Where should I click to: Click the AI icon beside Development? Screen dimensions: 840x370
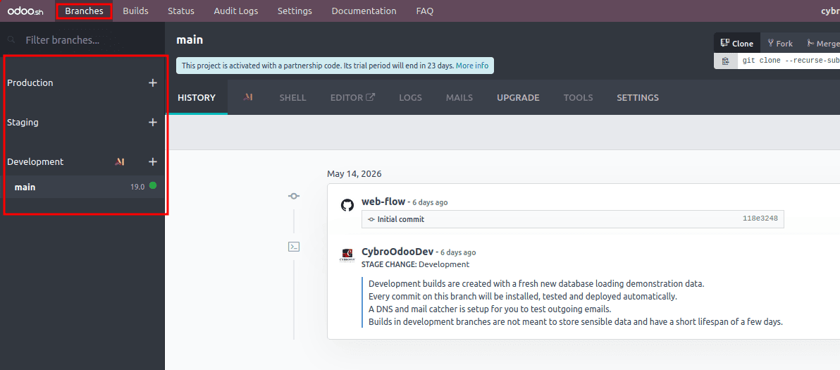point(120,161)
